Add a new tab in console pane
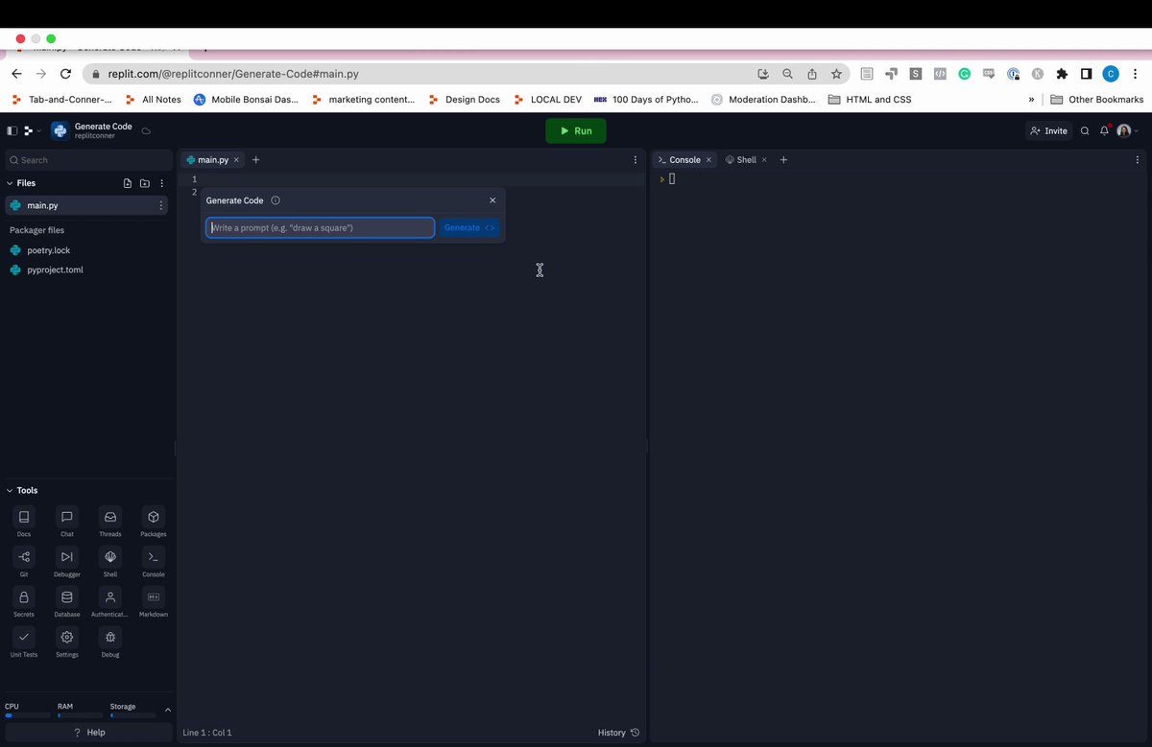This screenshot has height=747, width=1152. 783,160
